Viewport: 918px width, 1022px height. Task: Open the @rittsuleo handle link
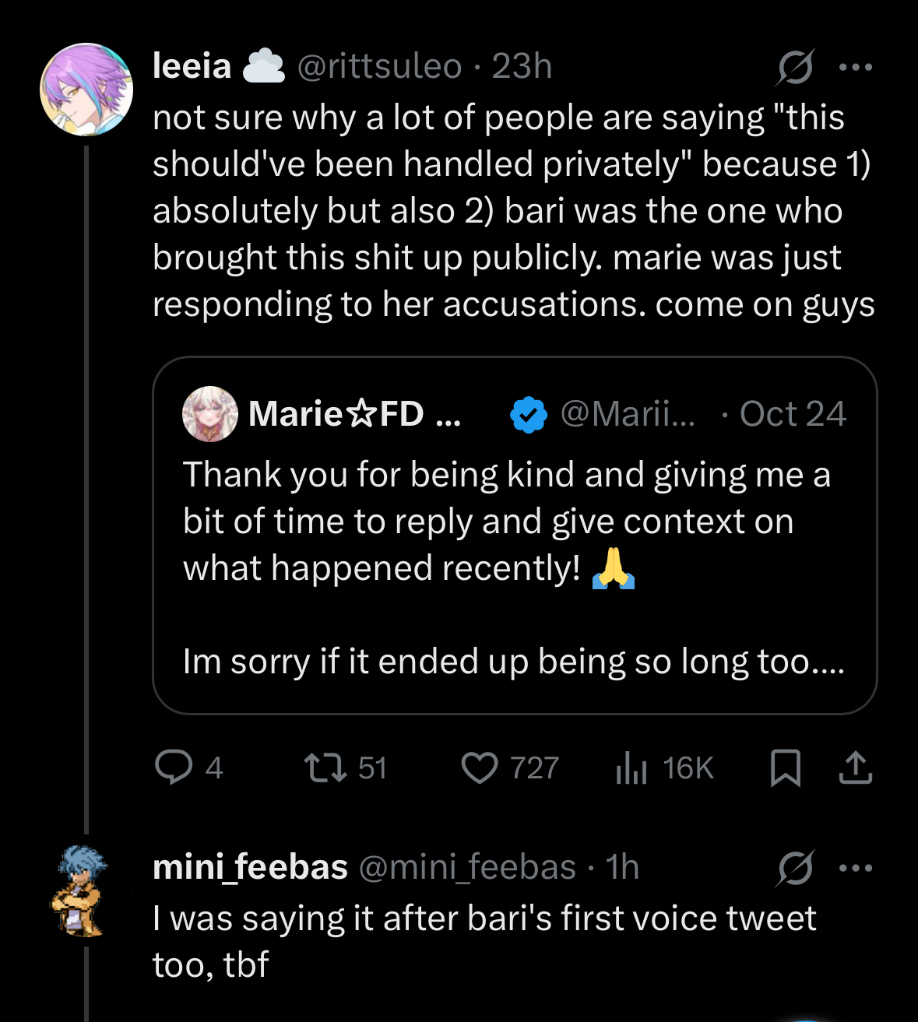tap(380, 67)
